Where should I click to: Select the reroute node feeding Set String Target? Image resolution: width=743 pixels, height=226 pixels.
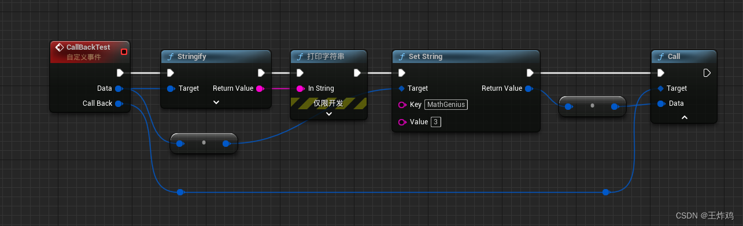coord(204,143)
